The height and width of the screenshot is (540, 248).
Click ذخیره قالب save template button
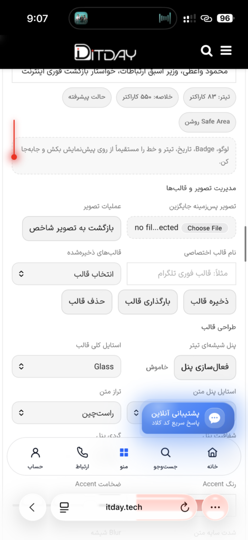click(210, 302)
